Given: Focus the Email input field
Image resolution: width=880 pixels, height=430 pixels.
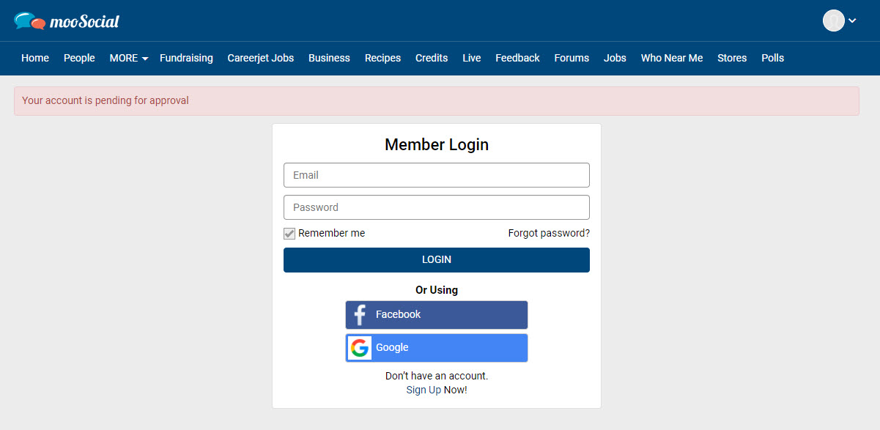Looking at the screenshot, I should (x=437, y=175).
